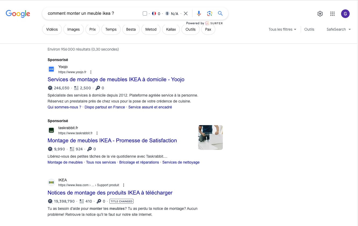Screen dimensions: 358x226
Task: Open the Outils button next to Tous les filtres
Action: [309, 29]
